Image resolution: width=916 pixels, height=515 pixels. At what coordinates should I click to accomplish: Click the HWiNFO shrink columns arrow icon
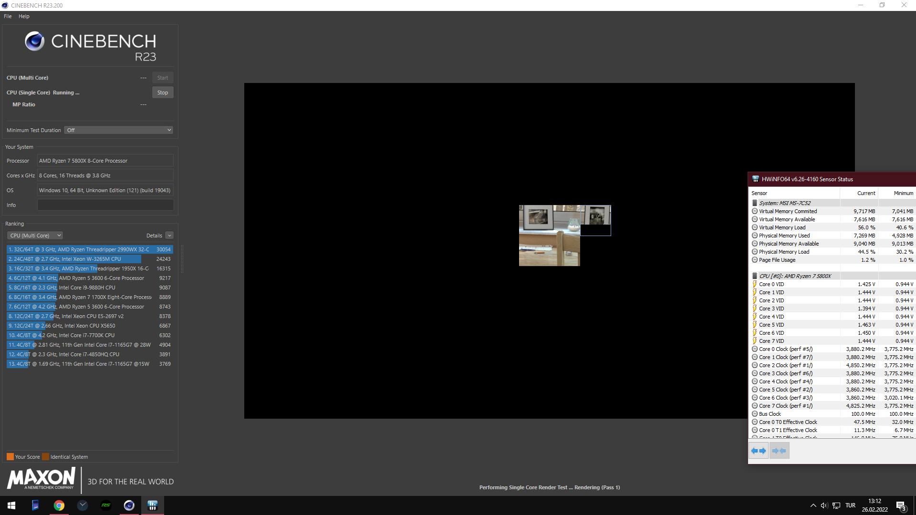tap(779, 451)
